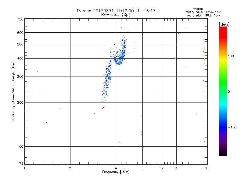Image resolution: width=244 pixels, height=183 pixels.
Task: Click the colorbar tick label '0'
Action: click(229, 92)
